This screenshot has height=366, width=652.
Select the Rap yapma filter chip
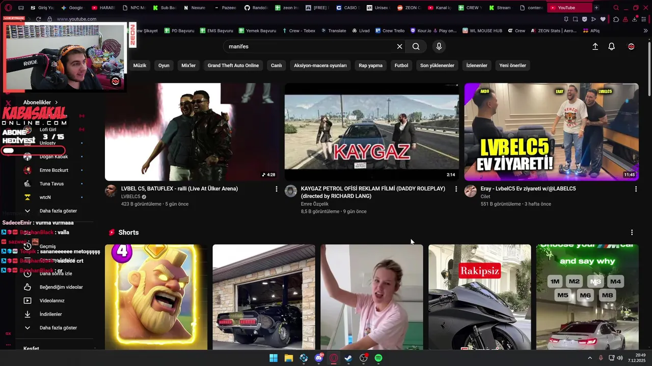pos(370,65)
